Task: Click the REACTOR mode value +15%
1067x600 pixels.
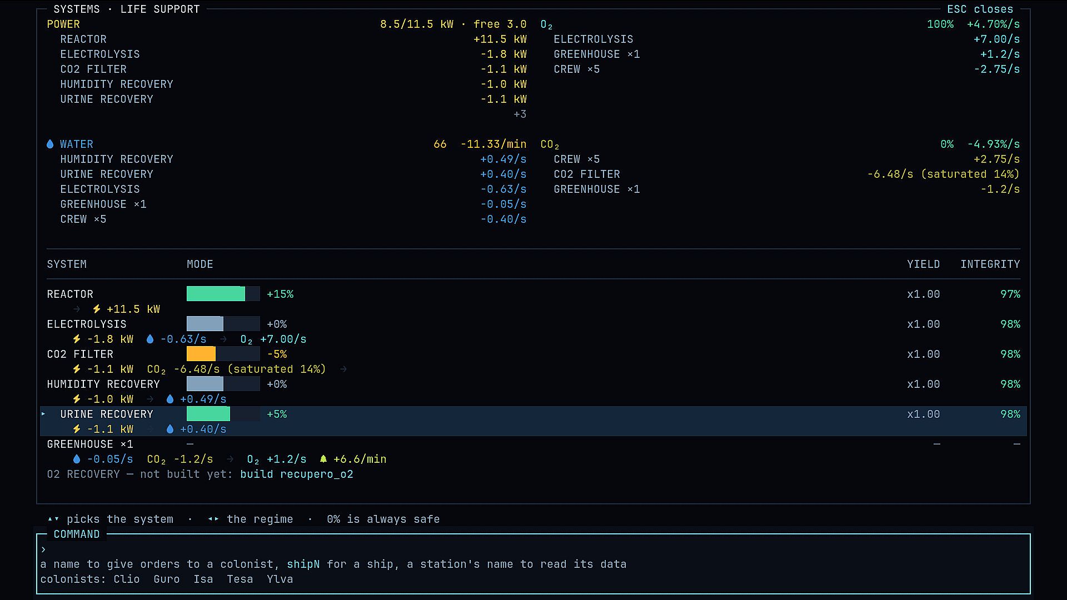Action: [x=280, y=294]
